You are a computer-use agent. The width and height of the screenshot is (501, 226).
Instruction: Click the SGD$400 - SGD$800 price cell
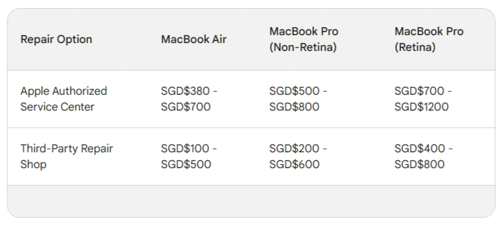pyautogui.click(x=424, y=156)
